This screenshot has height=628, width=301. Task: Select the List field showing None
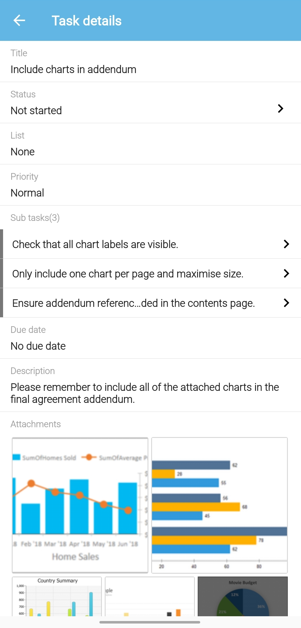23,152
